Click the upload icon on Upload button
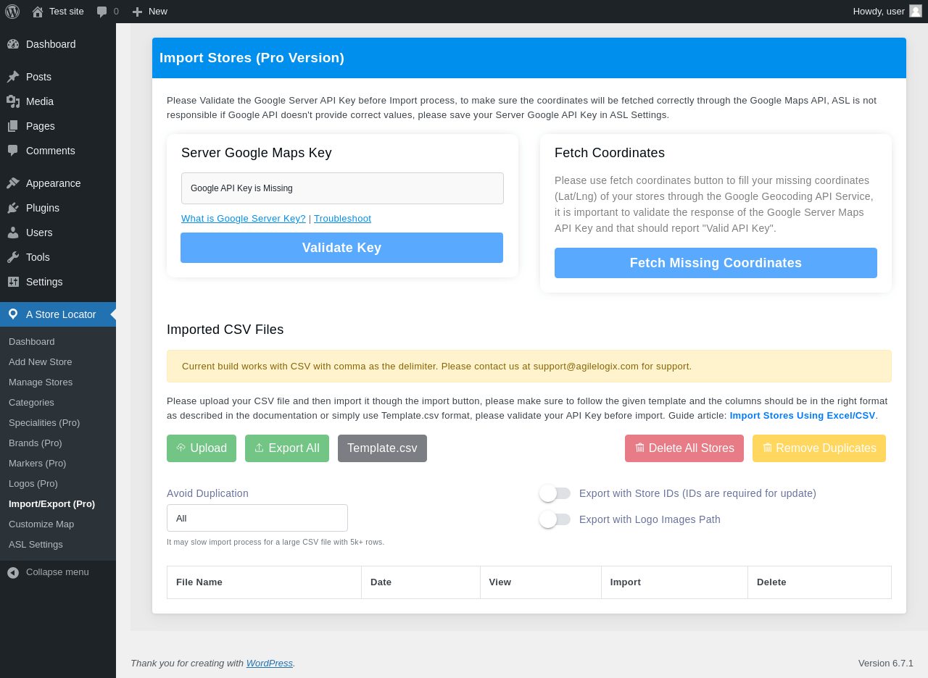This screenshot has width=928, height=678. point(181,448)
